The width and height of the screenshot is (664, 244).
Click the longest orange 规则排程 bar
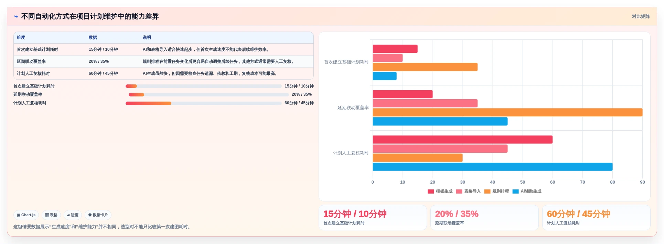(x=507, y=112)
